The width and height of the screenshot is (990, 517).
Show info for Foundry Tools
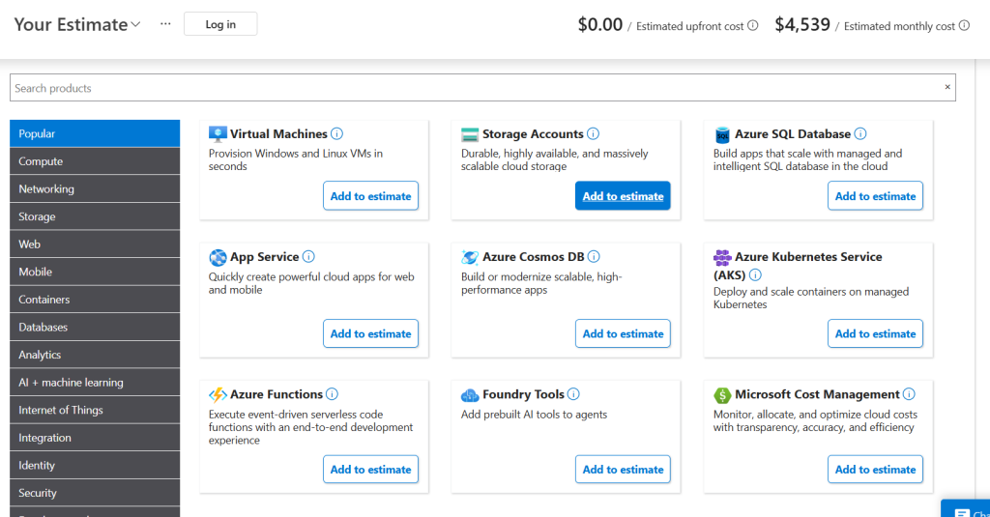click(x=573, y=394)
